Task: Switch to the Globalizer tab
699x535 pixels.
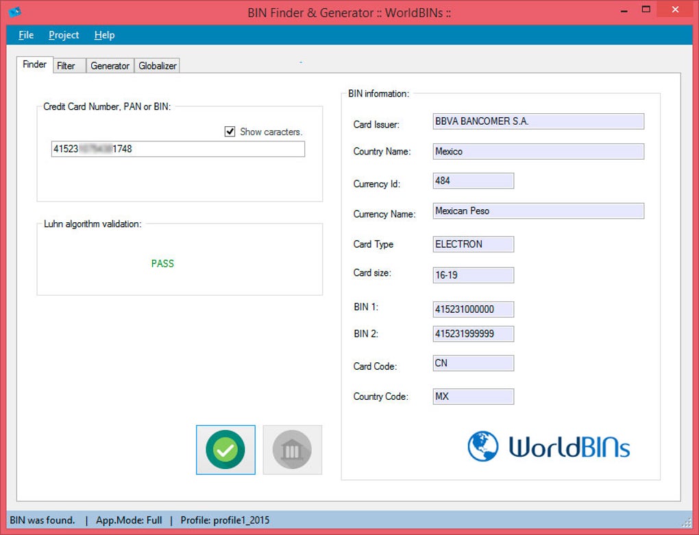Action: tap(158, 66)
